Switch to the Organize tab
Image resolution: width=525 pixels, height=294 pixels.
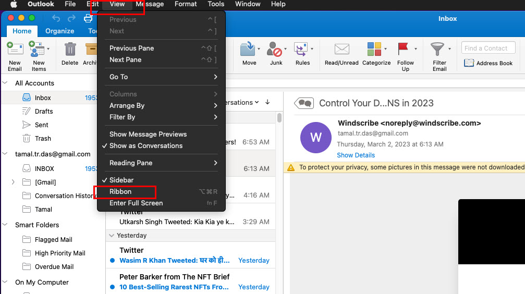(59, 31)
